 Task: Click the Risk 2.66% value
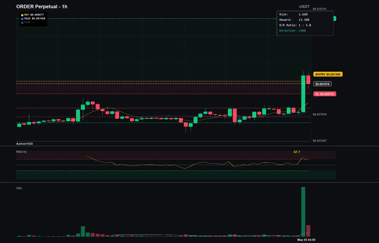[303, 14]
